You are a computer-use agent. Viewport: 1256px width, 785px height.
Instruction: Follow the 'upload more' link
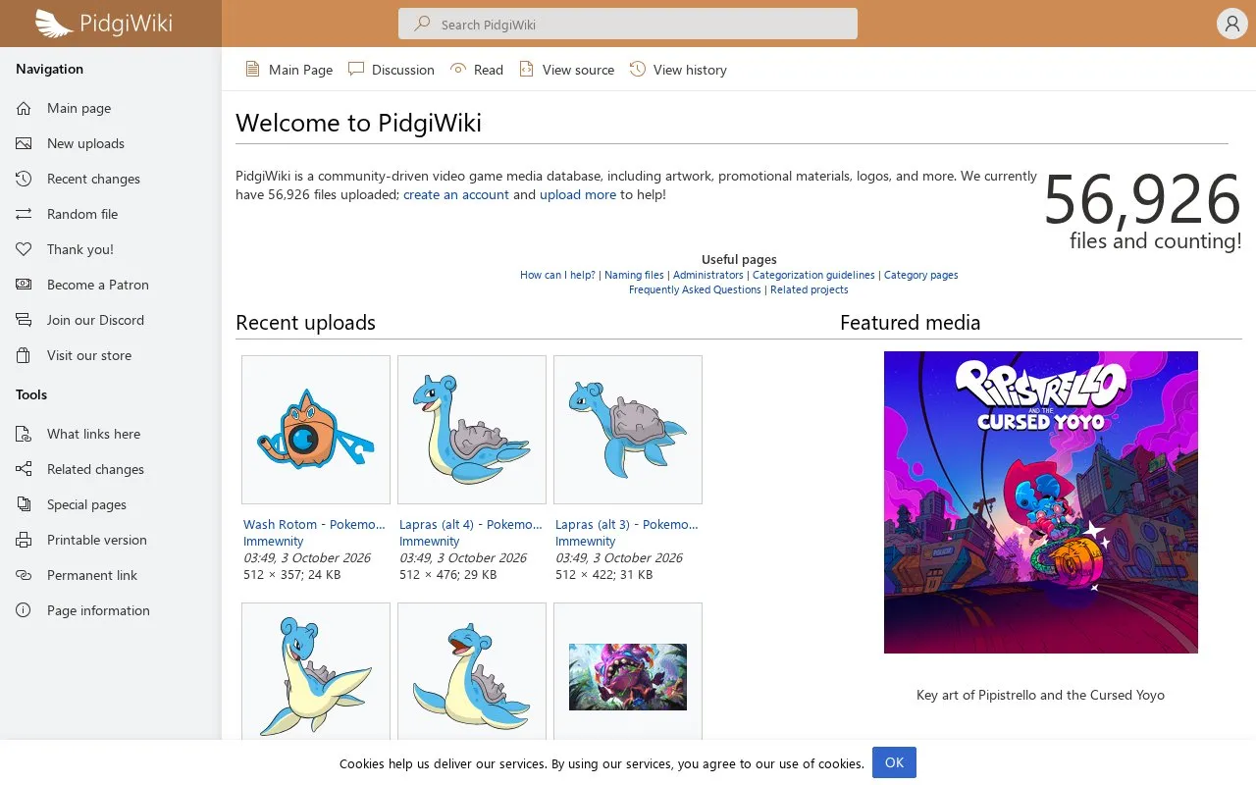tap(578, 194)
